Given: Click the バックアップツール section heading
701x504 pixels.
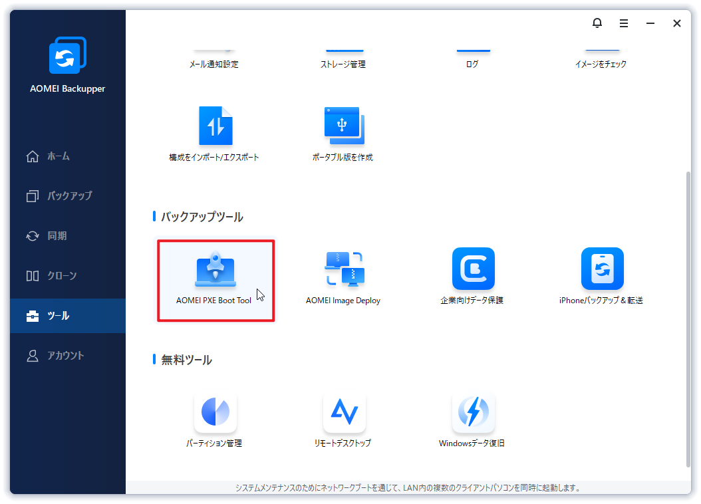Looking at the screenshot, I should pyautogui.click(x=202, y=217).
